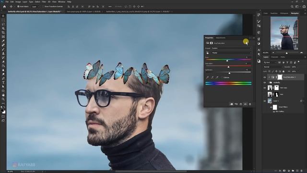Click the Hue/Saturation layer mask thumbnail
This screenshot has height=173, width=307.
click(280, 77)
